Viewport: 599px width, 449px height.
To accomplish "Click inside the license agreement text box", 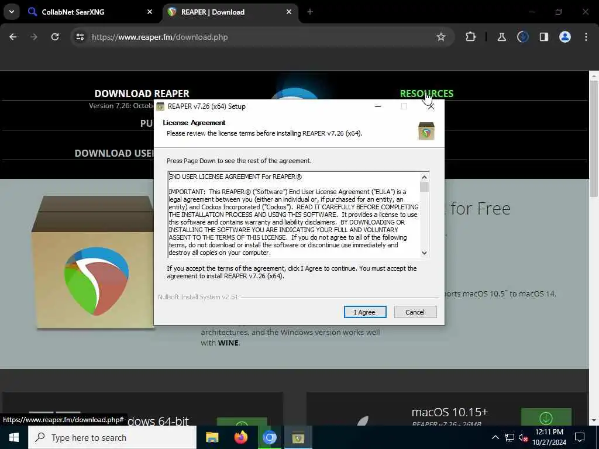I will (x=294, y=215).
